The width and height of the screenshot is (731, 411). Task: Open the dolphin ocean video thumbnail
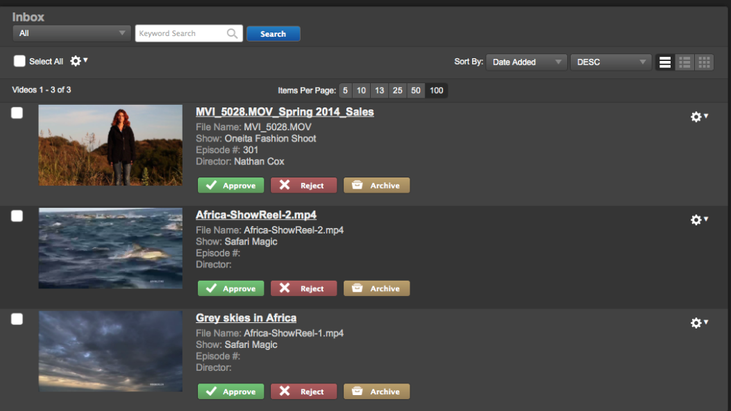110,248
